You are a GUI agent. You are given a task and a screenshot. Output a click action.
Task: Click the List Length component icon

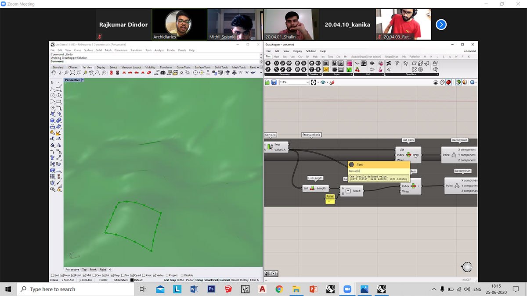pos(312,188)
